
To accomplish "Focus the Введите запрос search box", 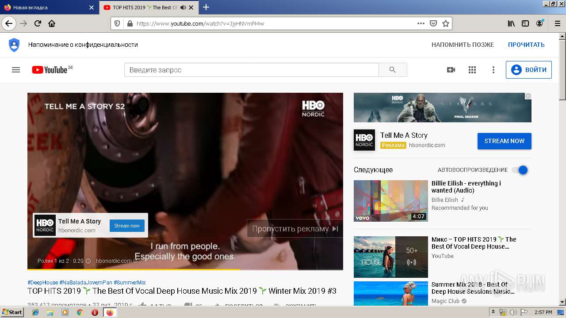I will point(251,70).
